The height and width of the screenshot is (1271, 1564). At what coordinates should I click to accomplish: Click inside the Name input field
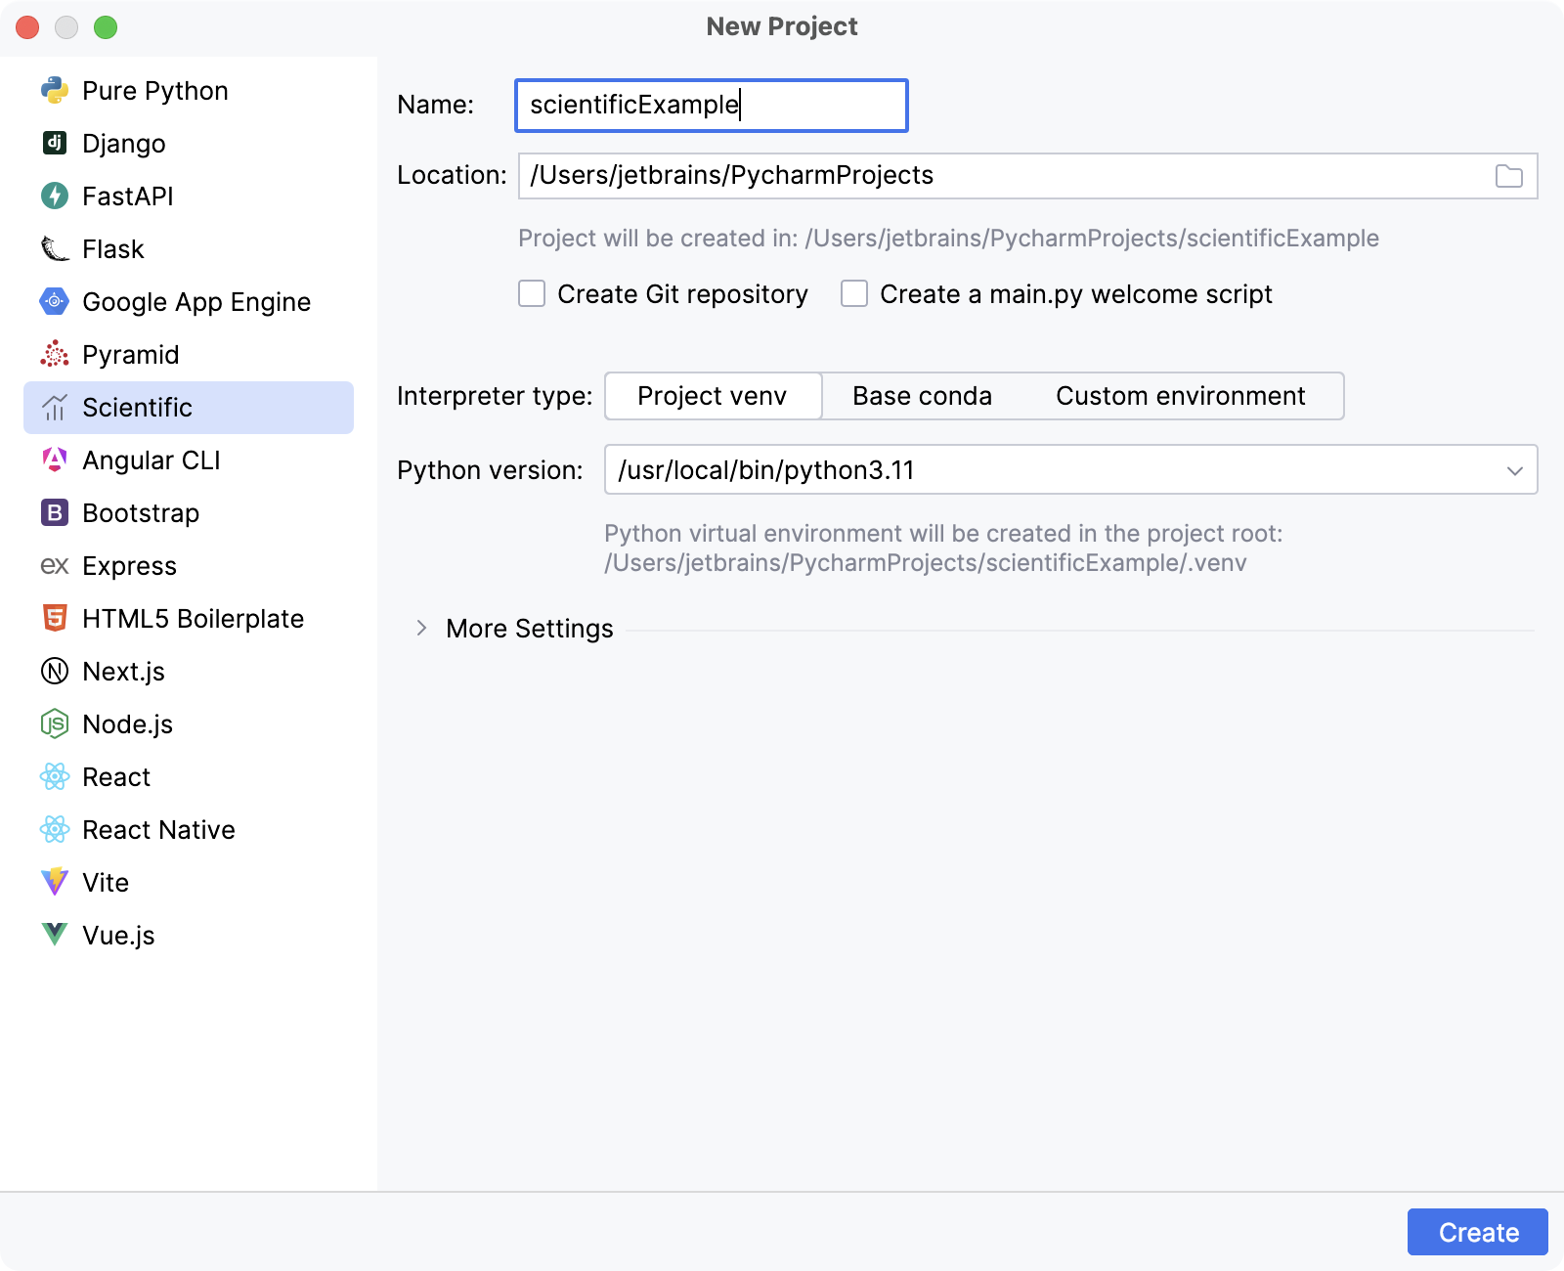[712, 105]
